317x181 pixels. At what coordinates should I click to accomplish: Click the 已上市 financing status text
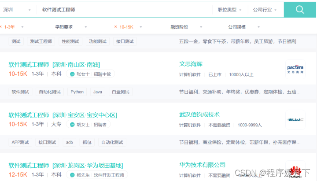pos(215,74)
